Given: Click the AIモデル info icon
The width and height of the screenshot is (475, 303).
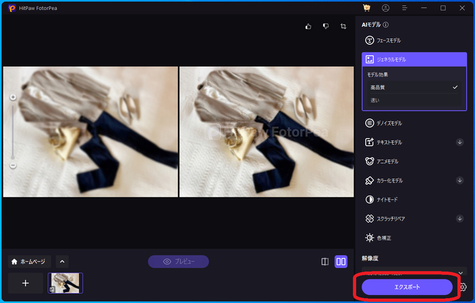Looking at the screenshot, I should tap(386, 24).
